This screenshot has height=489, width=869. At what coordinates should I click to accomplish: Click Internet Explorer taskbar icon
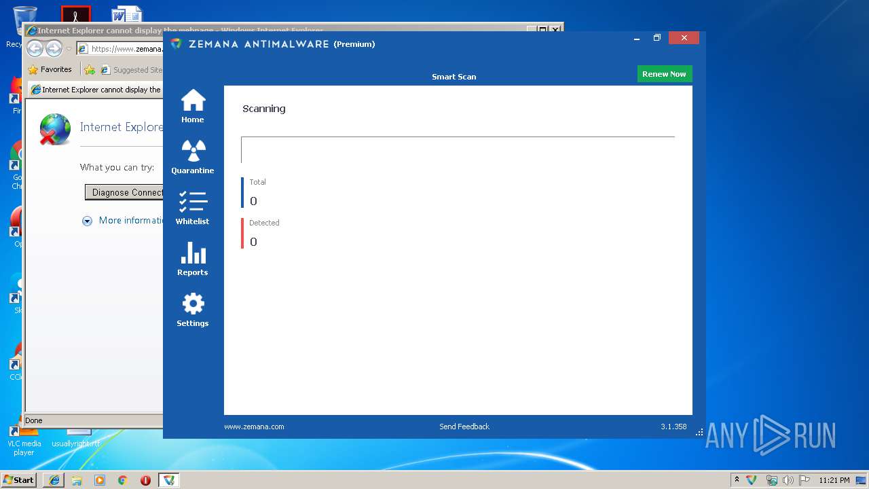point(54,480)
